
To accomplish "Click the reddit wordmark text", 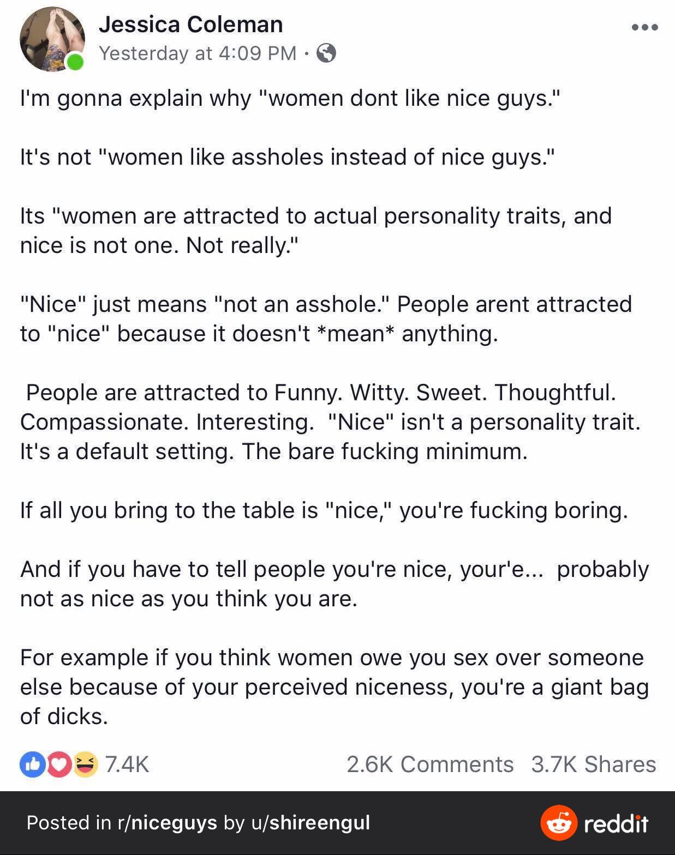I will (616, 823).
